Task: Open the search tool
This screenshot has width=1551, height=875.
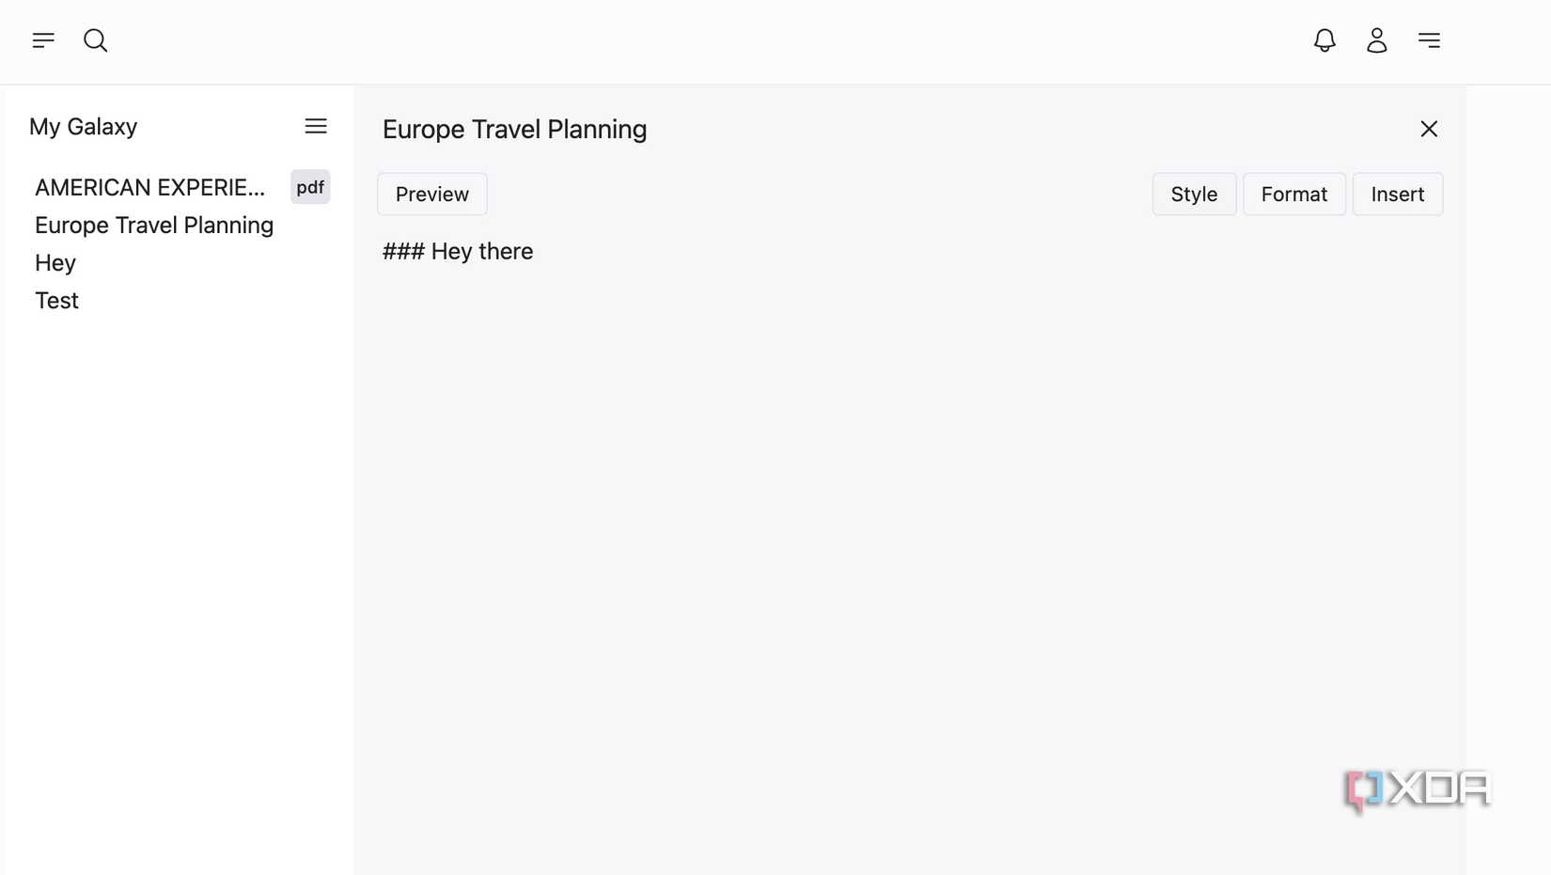Action: (x=95, y=40)
